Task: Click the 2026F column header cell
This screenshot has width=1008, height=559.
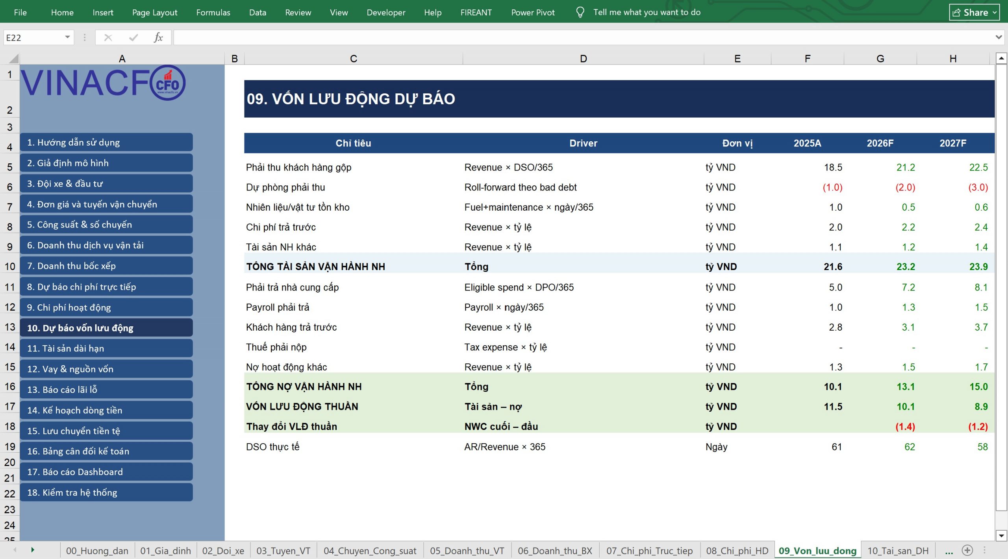Action: pyautogui.click(x=880, y=143)
